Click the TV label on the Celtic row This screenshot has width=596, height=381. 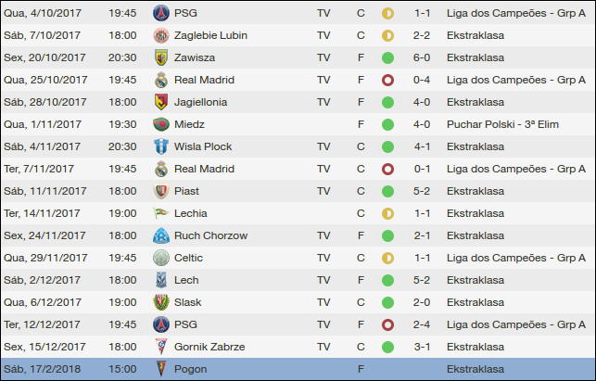coord(323,258)
